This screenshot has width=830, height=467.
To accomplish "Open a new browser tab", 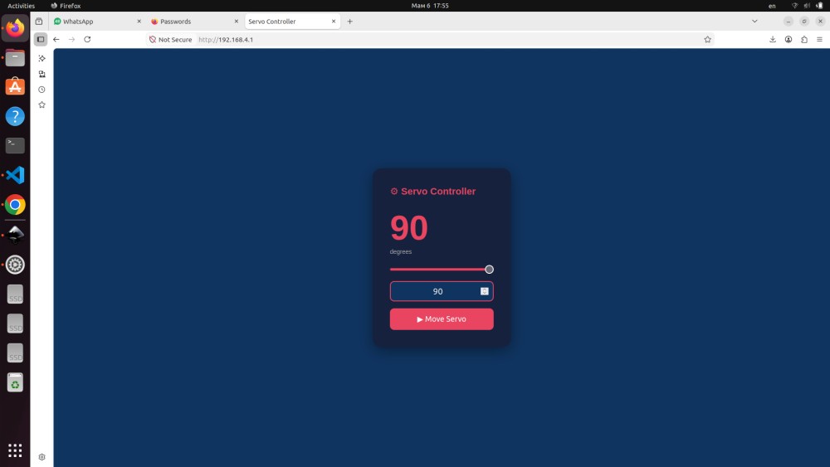I will [350, 22].
